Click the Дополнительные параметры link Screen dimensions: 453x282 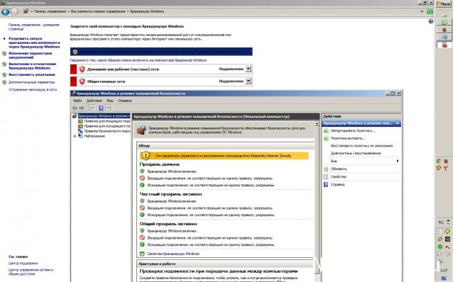31,82
